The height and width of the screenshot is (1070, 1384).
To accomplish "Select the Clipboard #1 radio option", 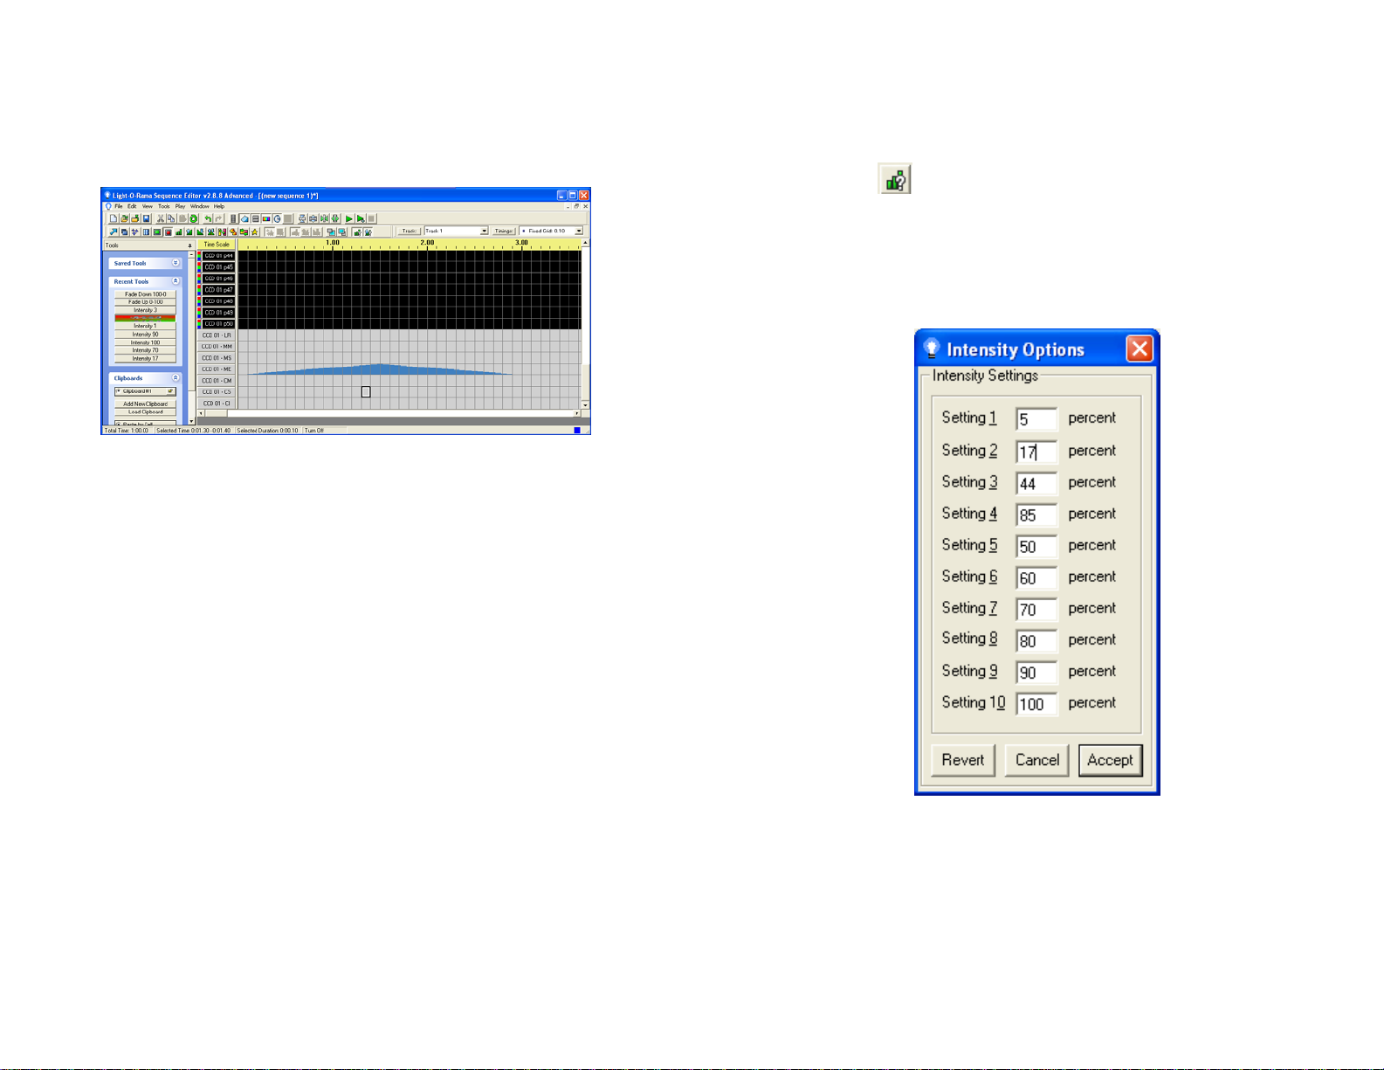I will pyautogui.click(x=119, y=390).
